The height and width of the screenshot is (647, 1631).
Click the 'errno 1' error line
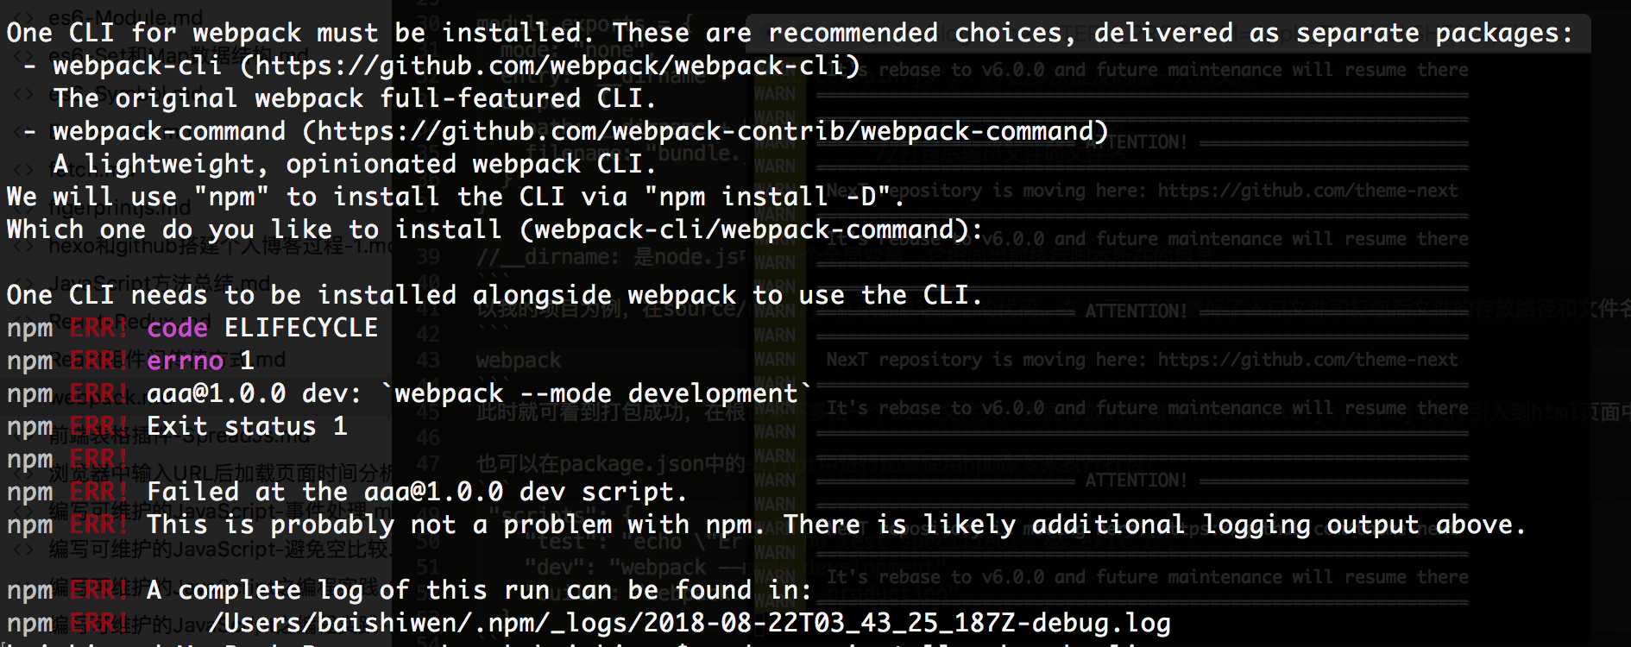[x=130, y=361]
